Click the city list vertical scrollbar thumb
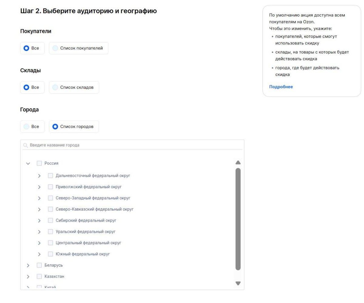 coord(238,218)
